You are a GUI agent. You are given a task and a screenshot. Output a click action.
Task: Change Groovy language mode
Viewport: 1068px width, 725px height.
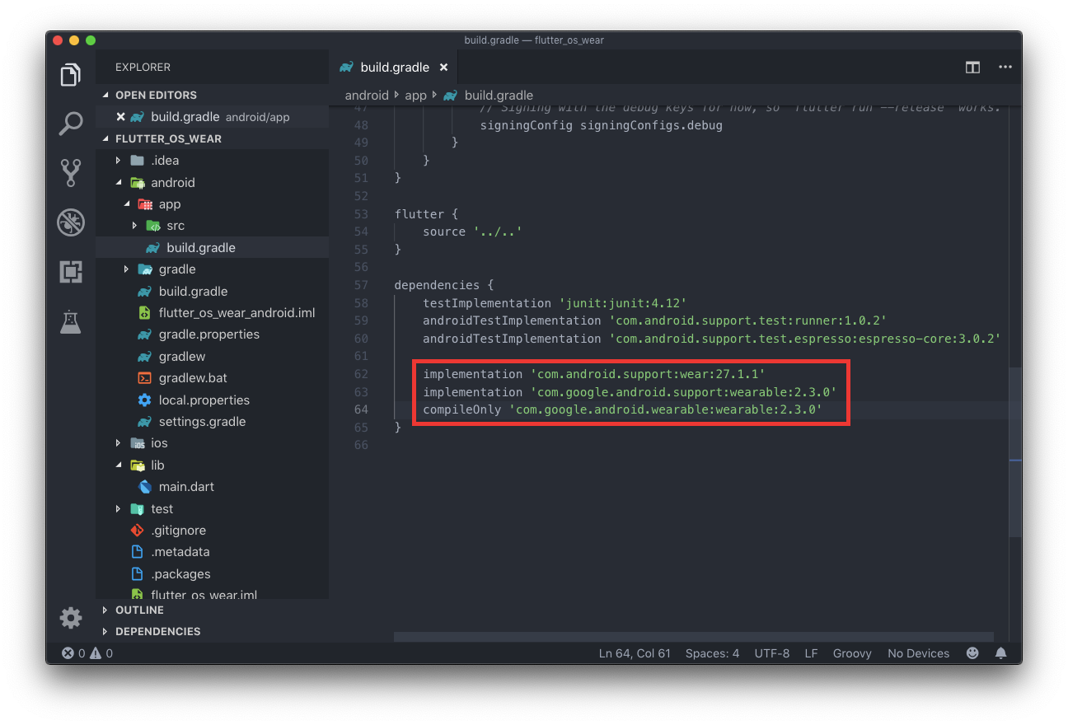click(x=852, y=653)
